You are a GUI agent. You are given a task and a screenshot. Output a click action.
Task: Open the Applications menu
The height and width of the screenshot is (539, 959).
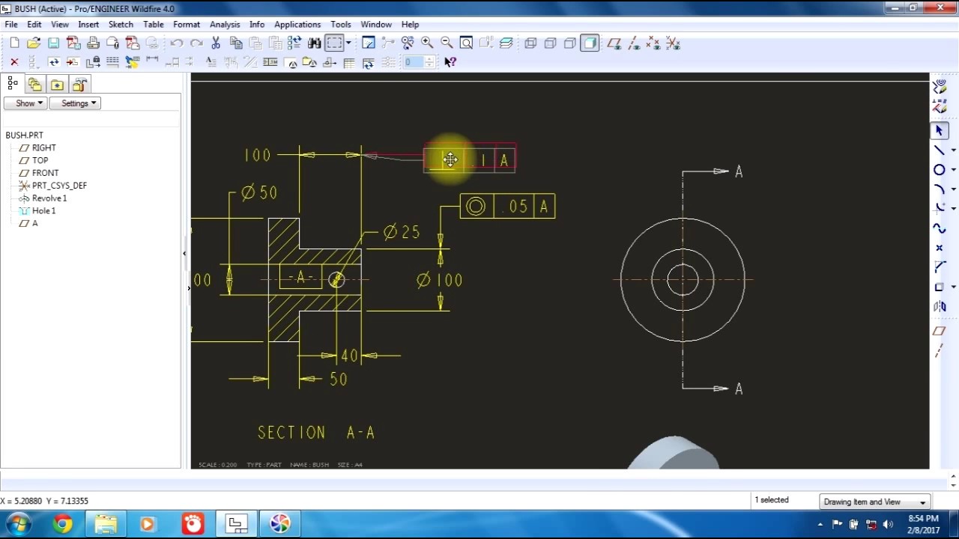297,24
